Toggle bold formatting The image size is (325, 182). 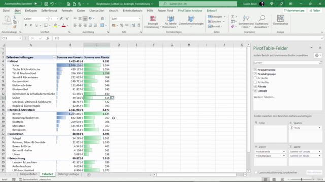[26, 25]
